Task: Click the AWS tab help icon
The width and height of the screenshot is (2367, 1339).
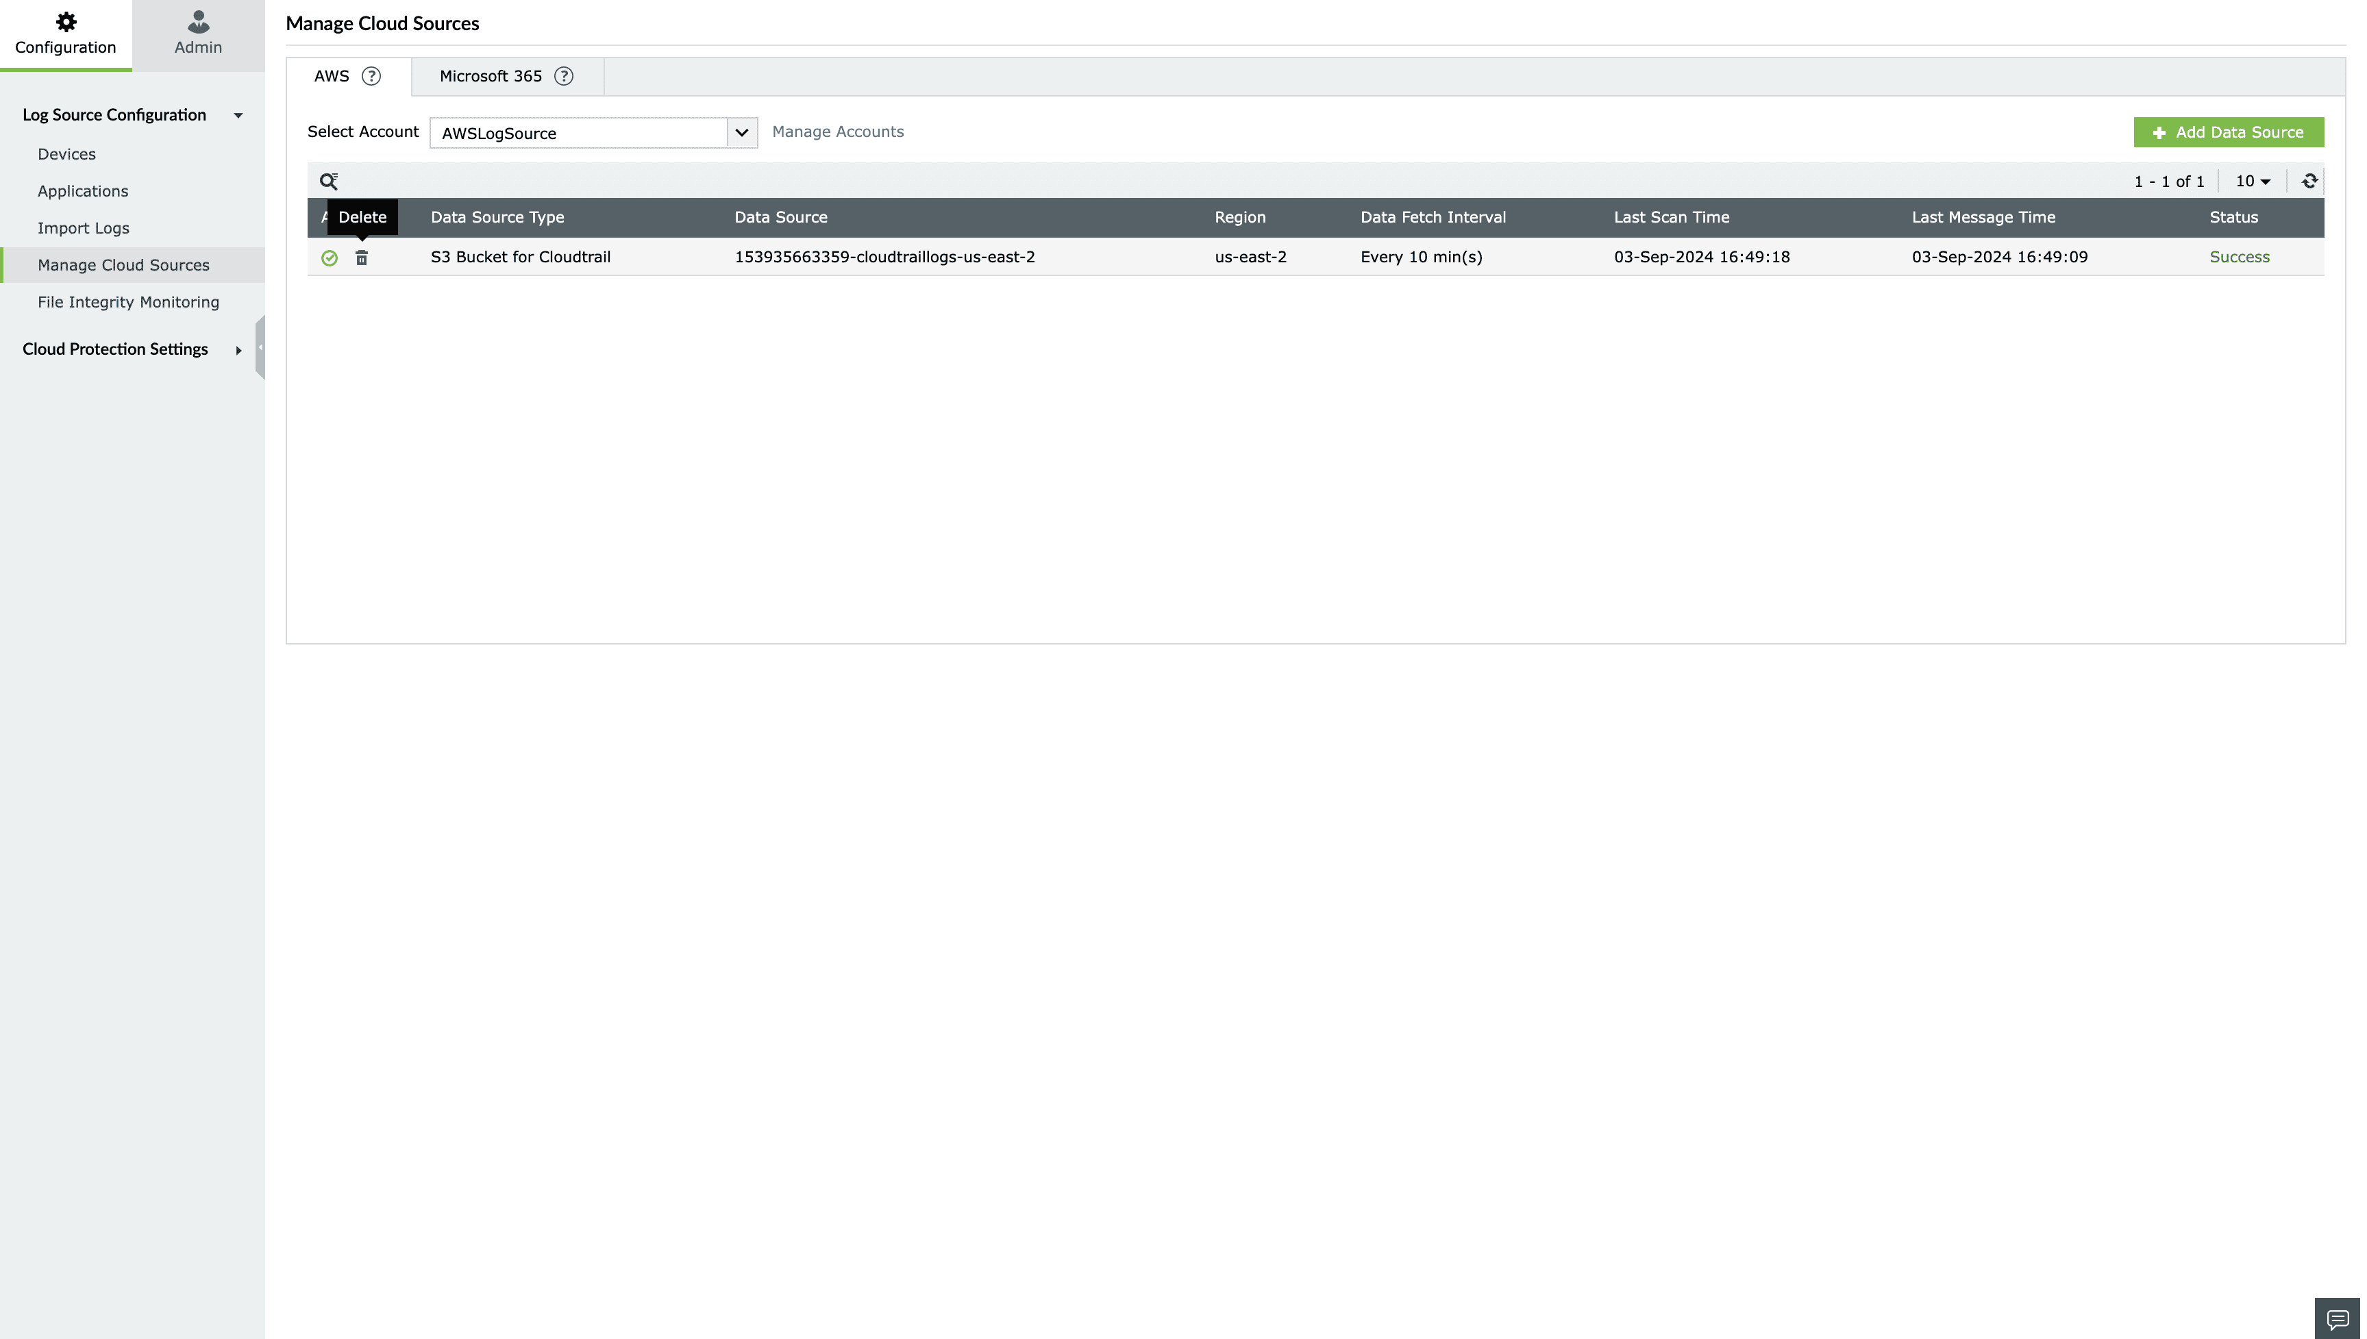Action: [x=371, y=76]
